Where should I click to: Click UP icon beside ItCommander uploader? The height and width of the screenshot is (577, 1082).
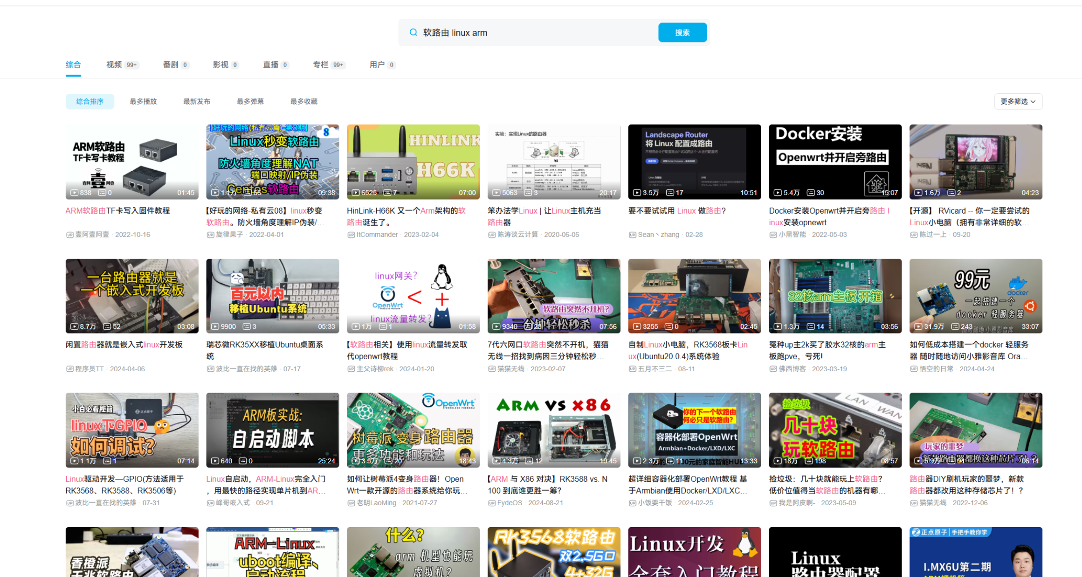(x=351, y=235)
